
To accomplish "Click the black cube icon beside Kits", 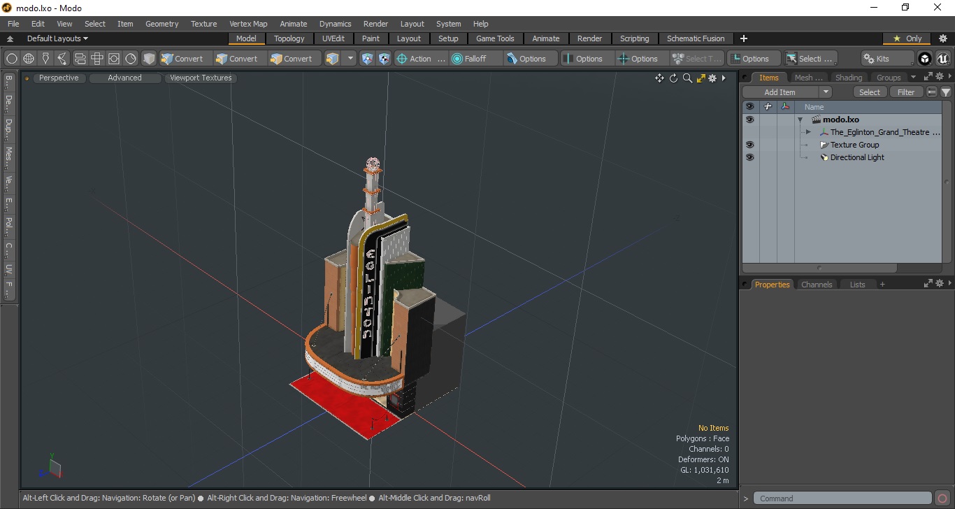I will pos(925,59).
